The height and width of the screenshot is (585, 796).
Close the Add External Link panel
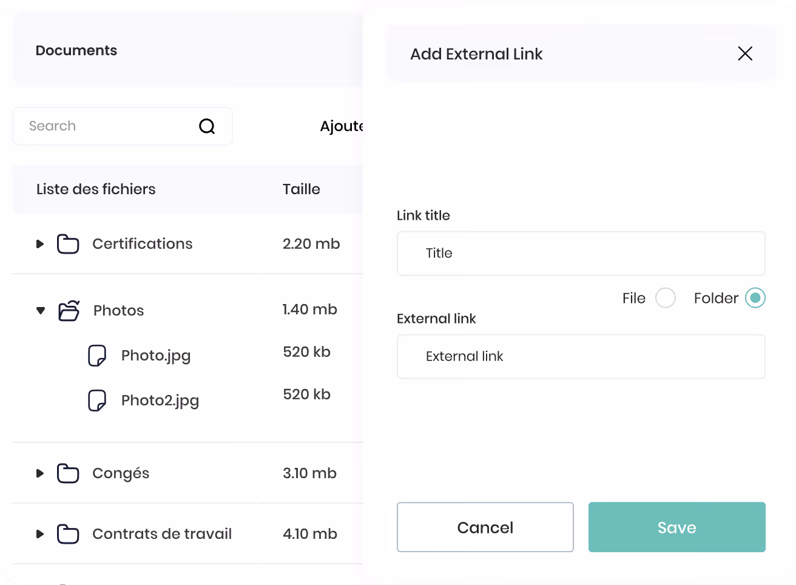click(x=745, y=53)
